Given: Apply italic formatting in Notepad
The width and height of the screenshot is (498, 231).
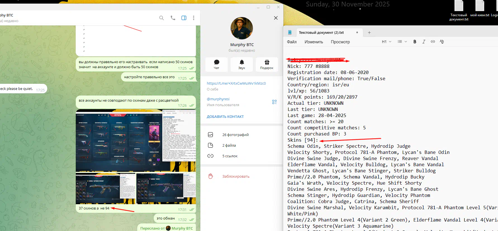Looking at the screenshot, I should pos(424,42).
